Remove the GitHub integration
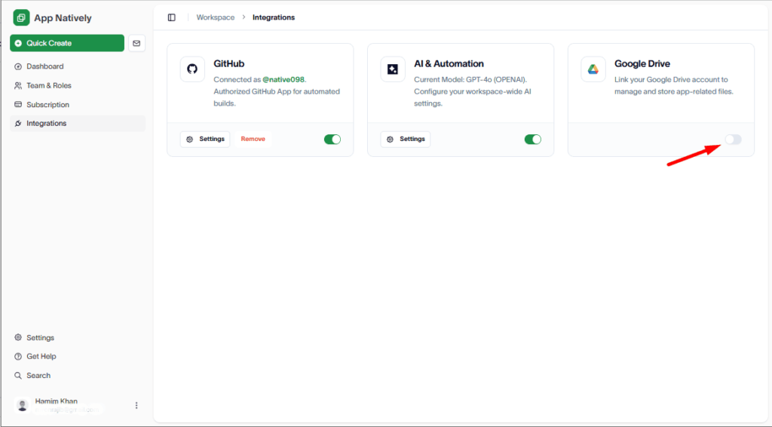Viewport: 772px width, 427px height. [253, 140]
